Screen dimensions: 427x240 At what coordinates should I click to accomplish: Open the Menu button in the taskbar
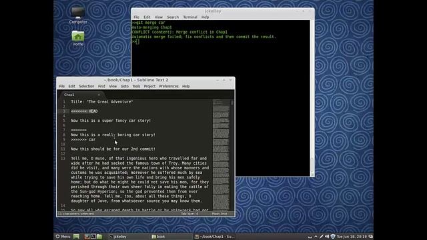point(63,237)
